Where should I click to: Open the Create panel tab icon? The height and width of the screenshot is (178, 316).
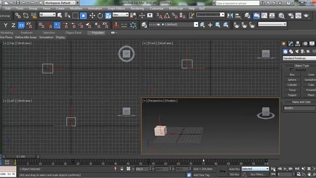(x=284, y=44)
